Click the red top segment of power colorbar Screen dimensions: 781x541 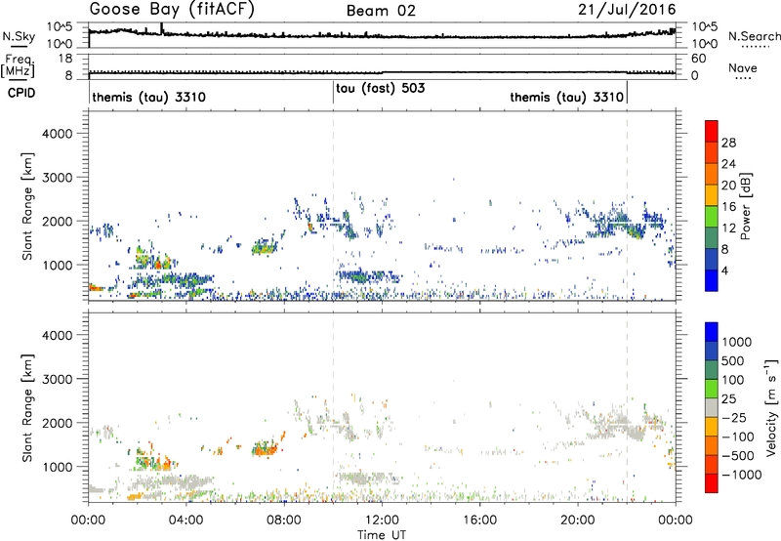point(712,131)
